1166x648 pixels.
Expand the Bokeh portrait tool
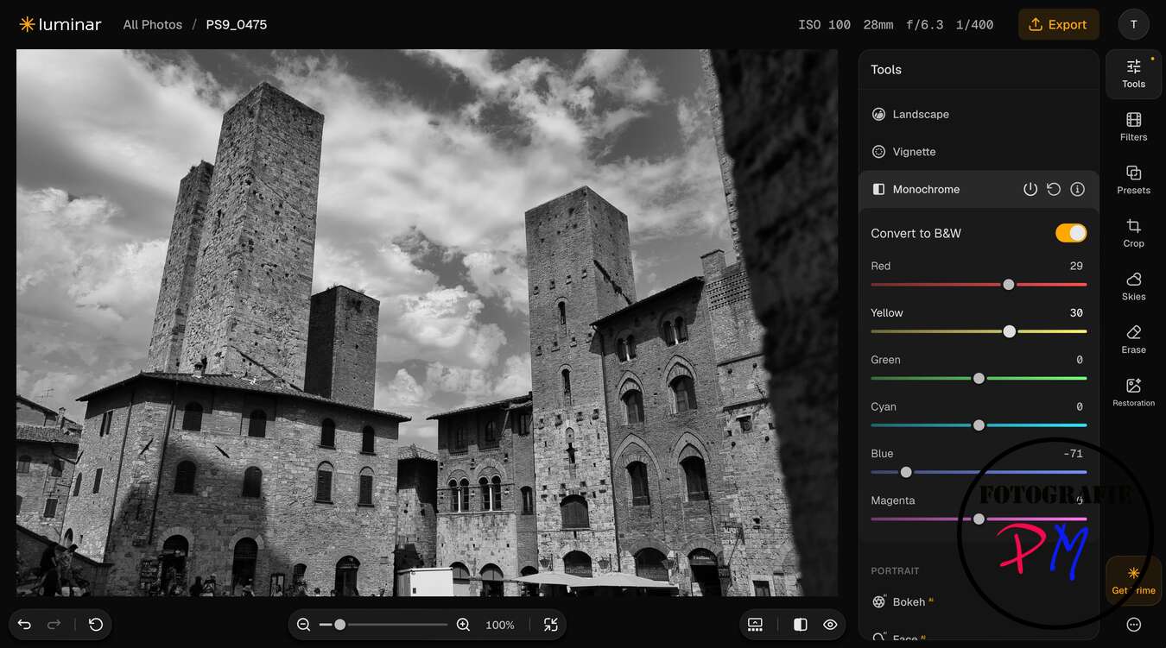(x=979, y=602)
